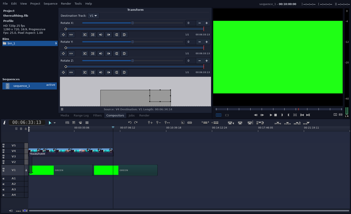
Task: Zoom out on the timeline
Action: tap(159, 123)
